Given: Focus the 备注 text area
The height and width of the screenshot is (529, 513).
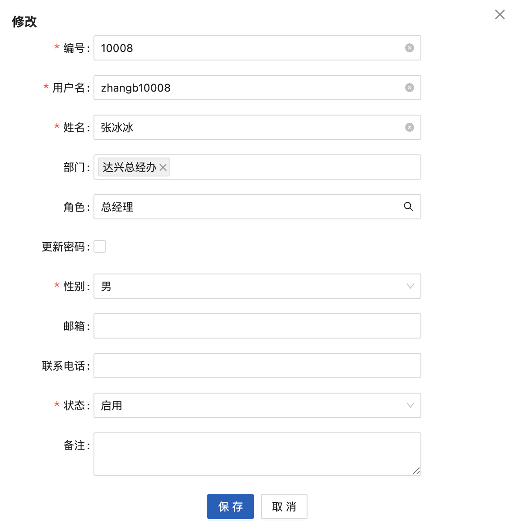Looking at the screenshot, I should pyautogui.click(x=257, y=454).
